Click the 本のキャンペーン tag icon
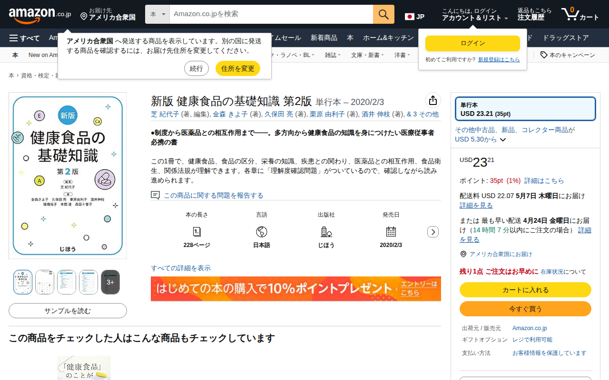 [x=544, y=55]
